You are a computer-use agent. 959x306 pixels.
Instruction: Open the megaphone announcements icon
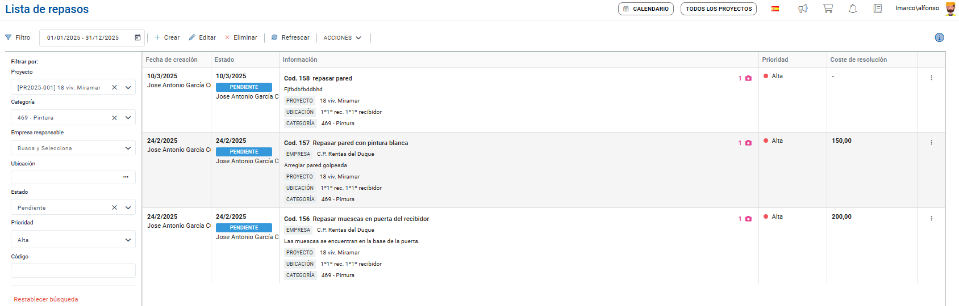(803, 8)
